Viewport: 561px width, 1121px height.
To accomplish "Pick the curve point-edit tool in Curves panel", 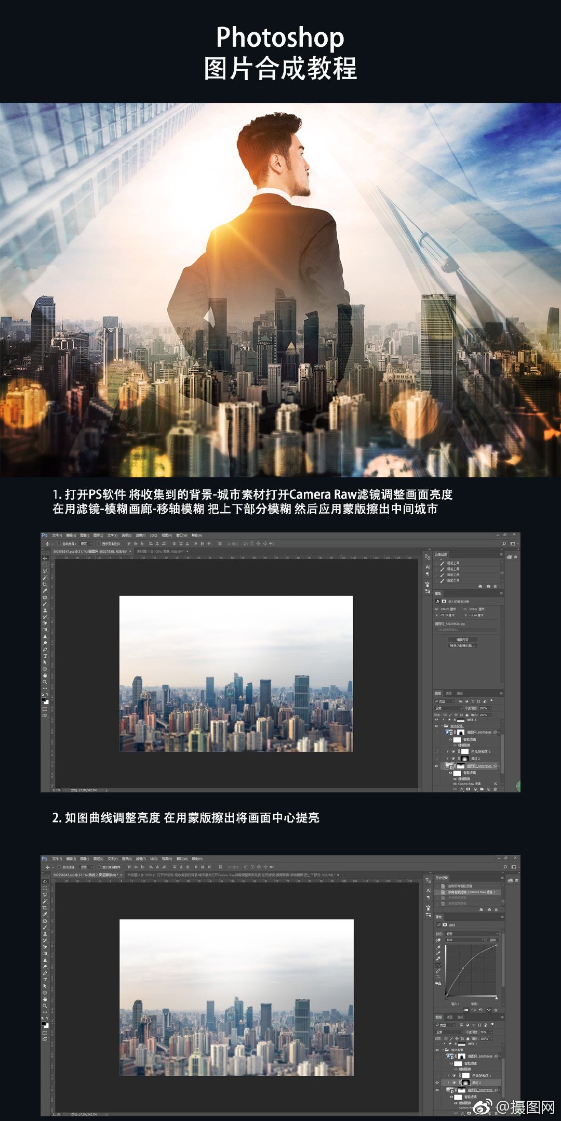I will (x=438, y=965).
